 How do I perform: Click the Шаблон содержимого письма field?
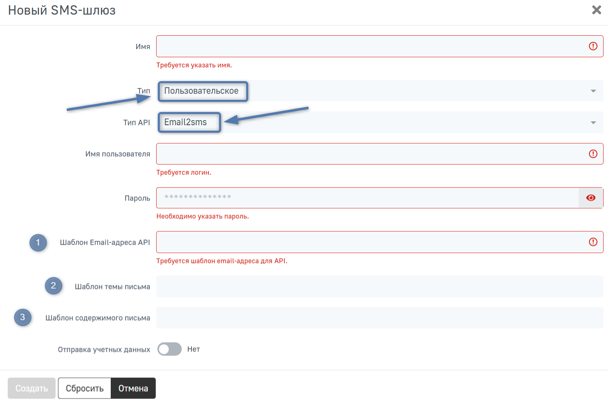(379, 318)
